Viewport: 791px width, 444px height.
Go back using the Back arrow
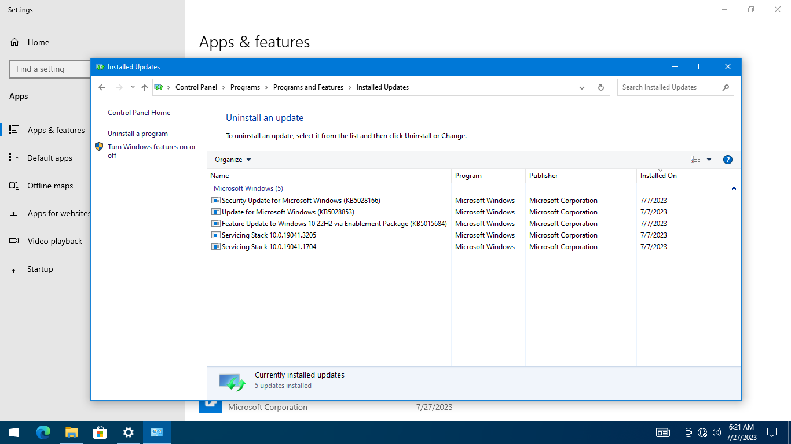(x=102, y=87)
